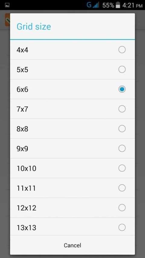Choose the 13x13 radio button

(122, 227)
